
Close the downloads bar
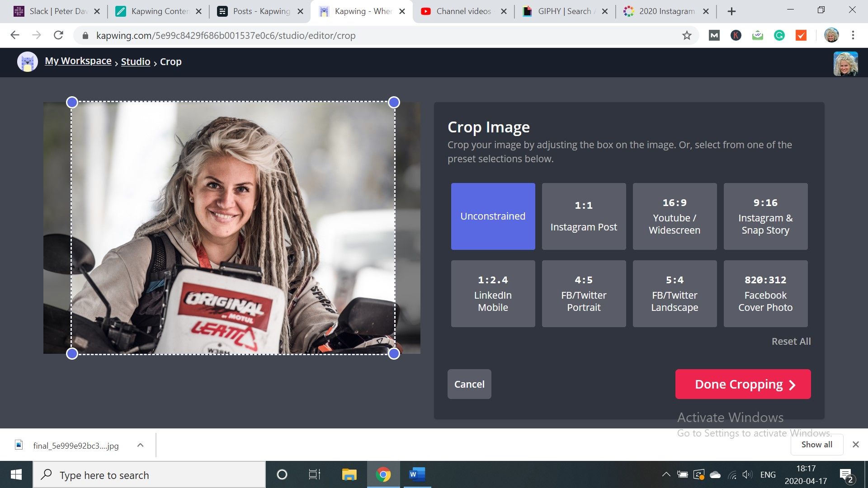tap(855, 445)
